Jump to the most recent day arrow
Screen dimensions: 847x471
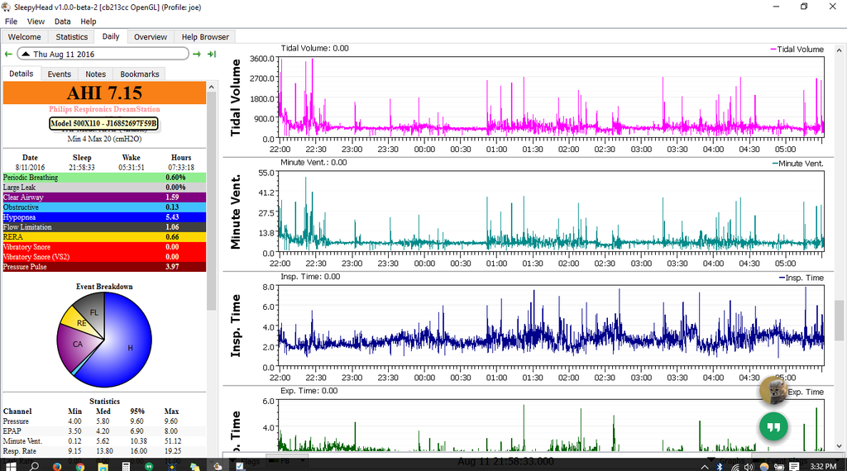[212, 54]
